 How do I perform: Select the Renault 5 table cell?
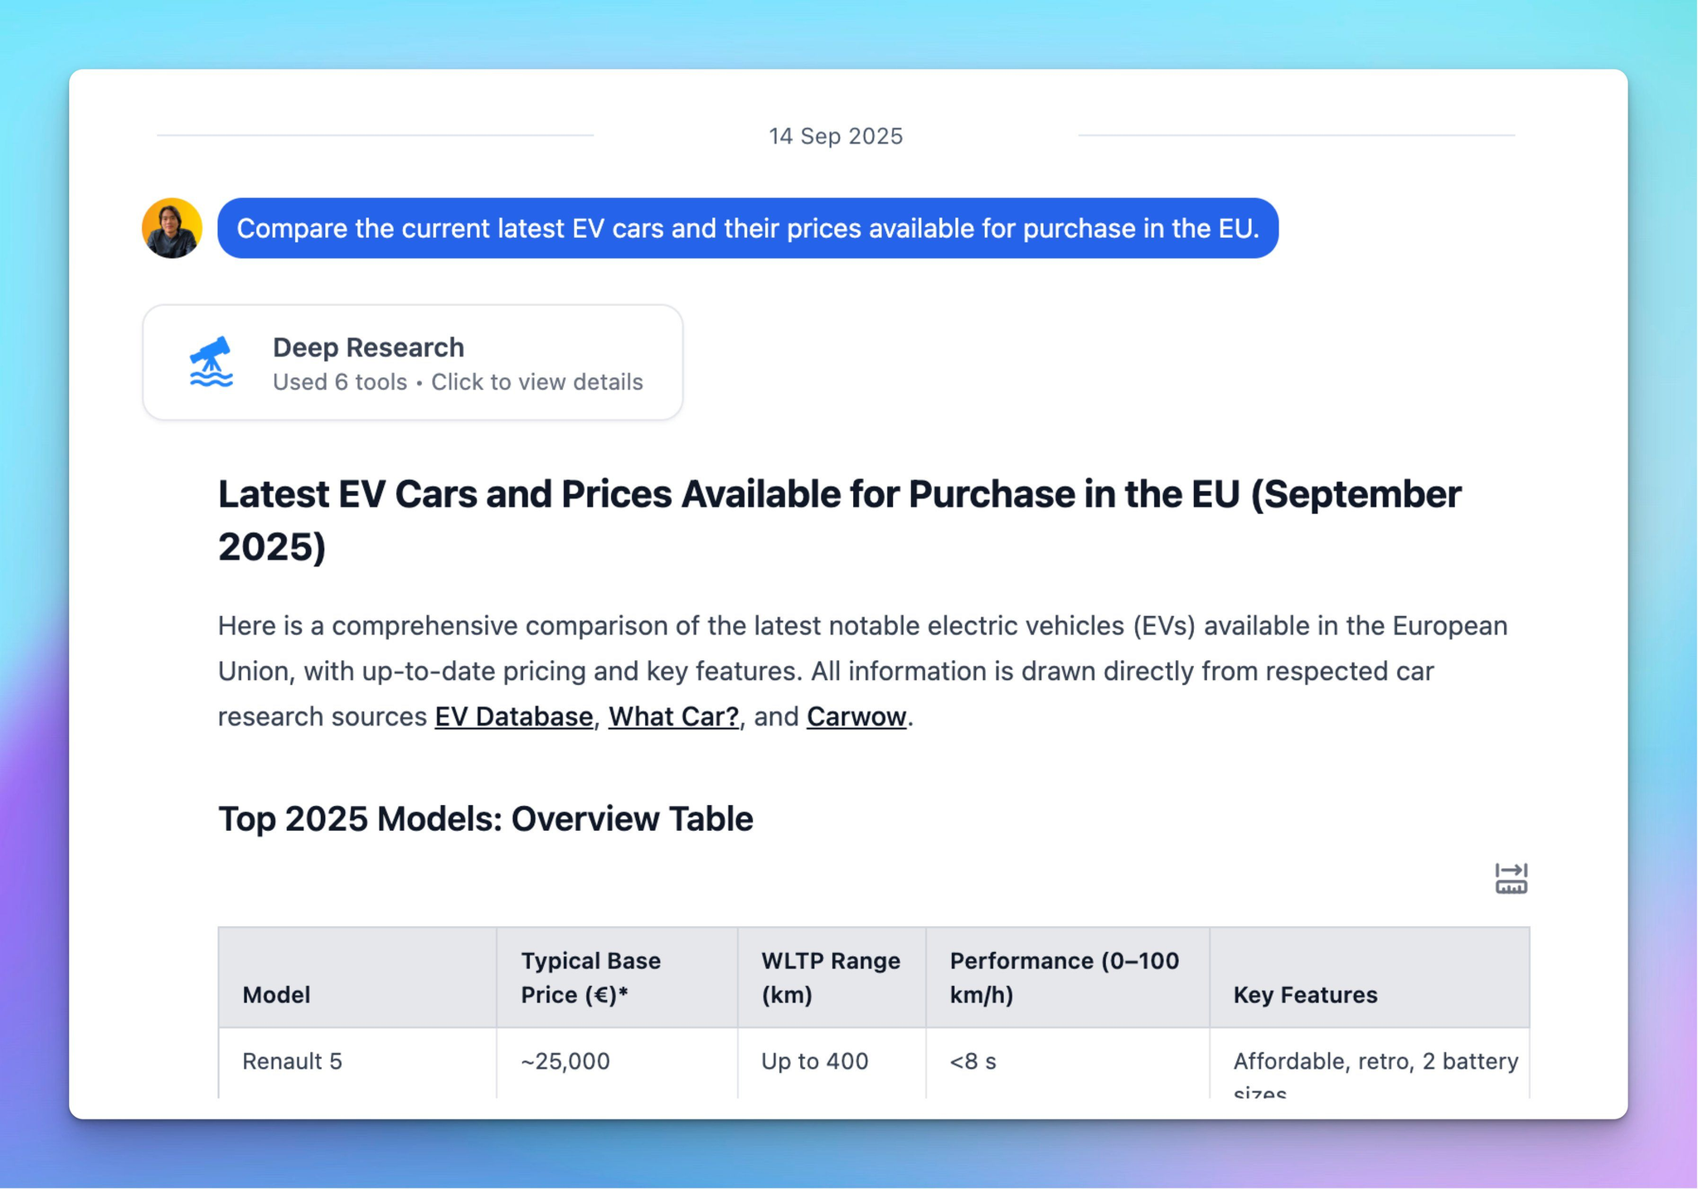292,1061
